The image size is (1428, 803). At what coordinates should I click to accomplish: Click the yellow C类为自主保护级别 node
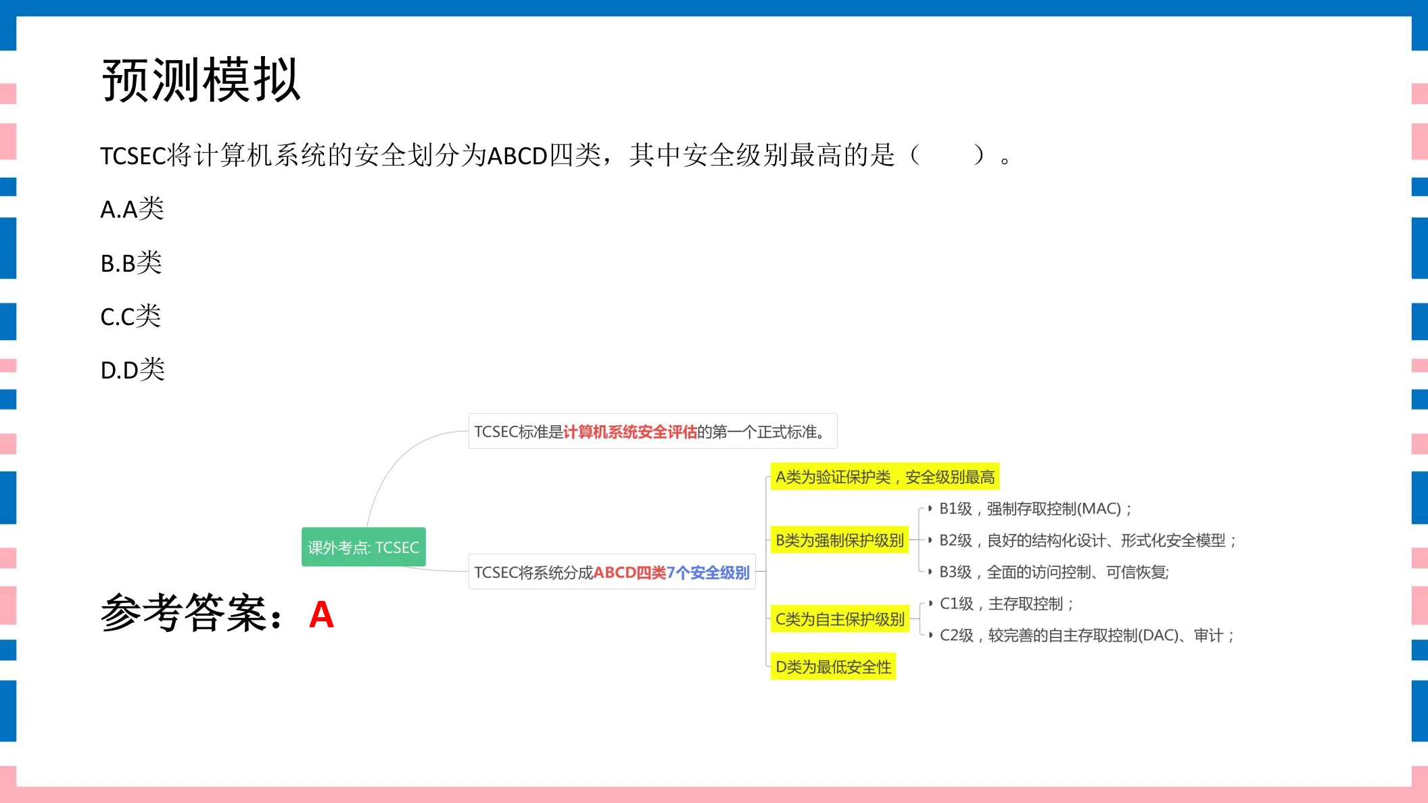pyautogui.click(x=840, y=619)
